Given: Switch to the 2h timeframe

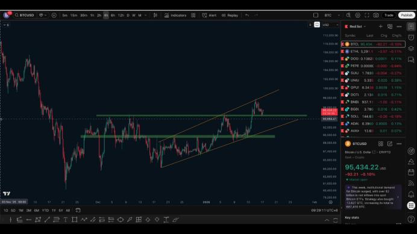Looking at the screenshot, I should pyautogui.click(x=99, y=16).
